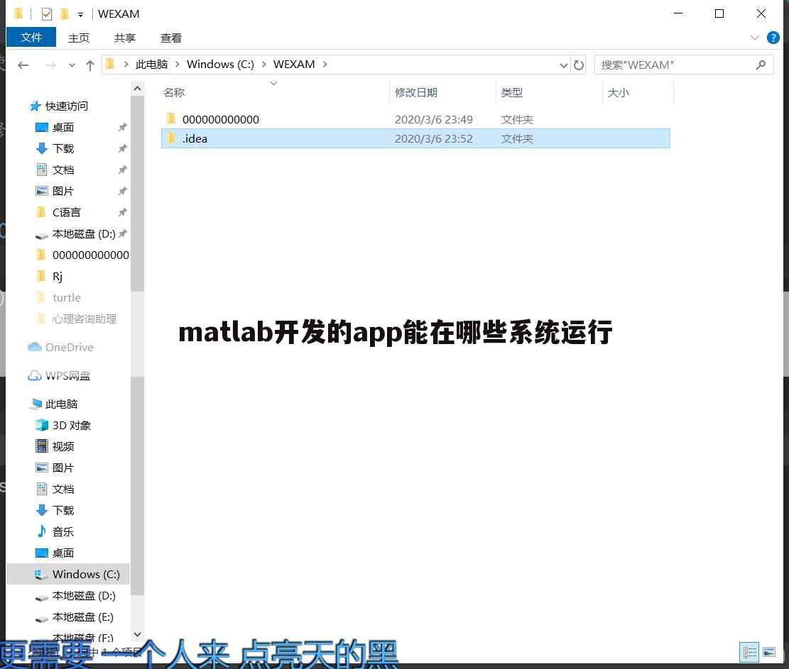Open the 心理咨询助理 folder in sidebar
The height and width of the screenshot is (669, 789).
pos(84,319)
